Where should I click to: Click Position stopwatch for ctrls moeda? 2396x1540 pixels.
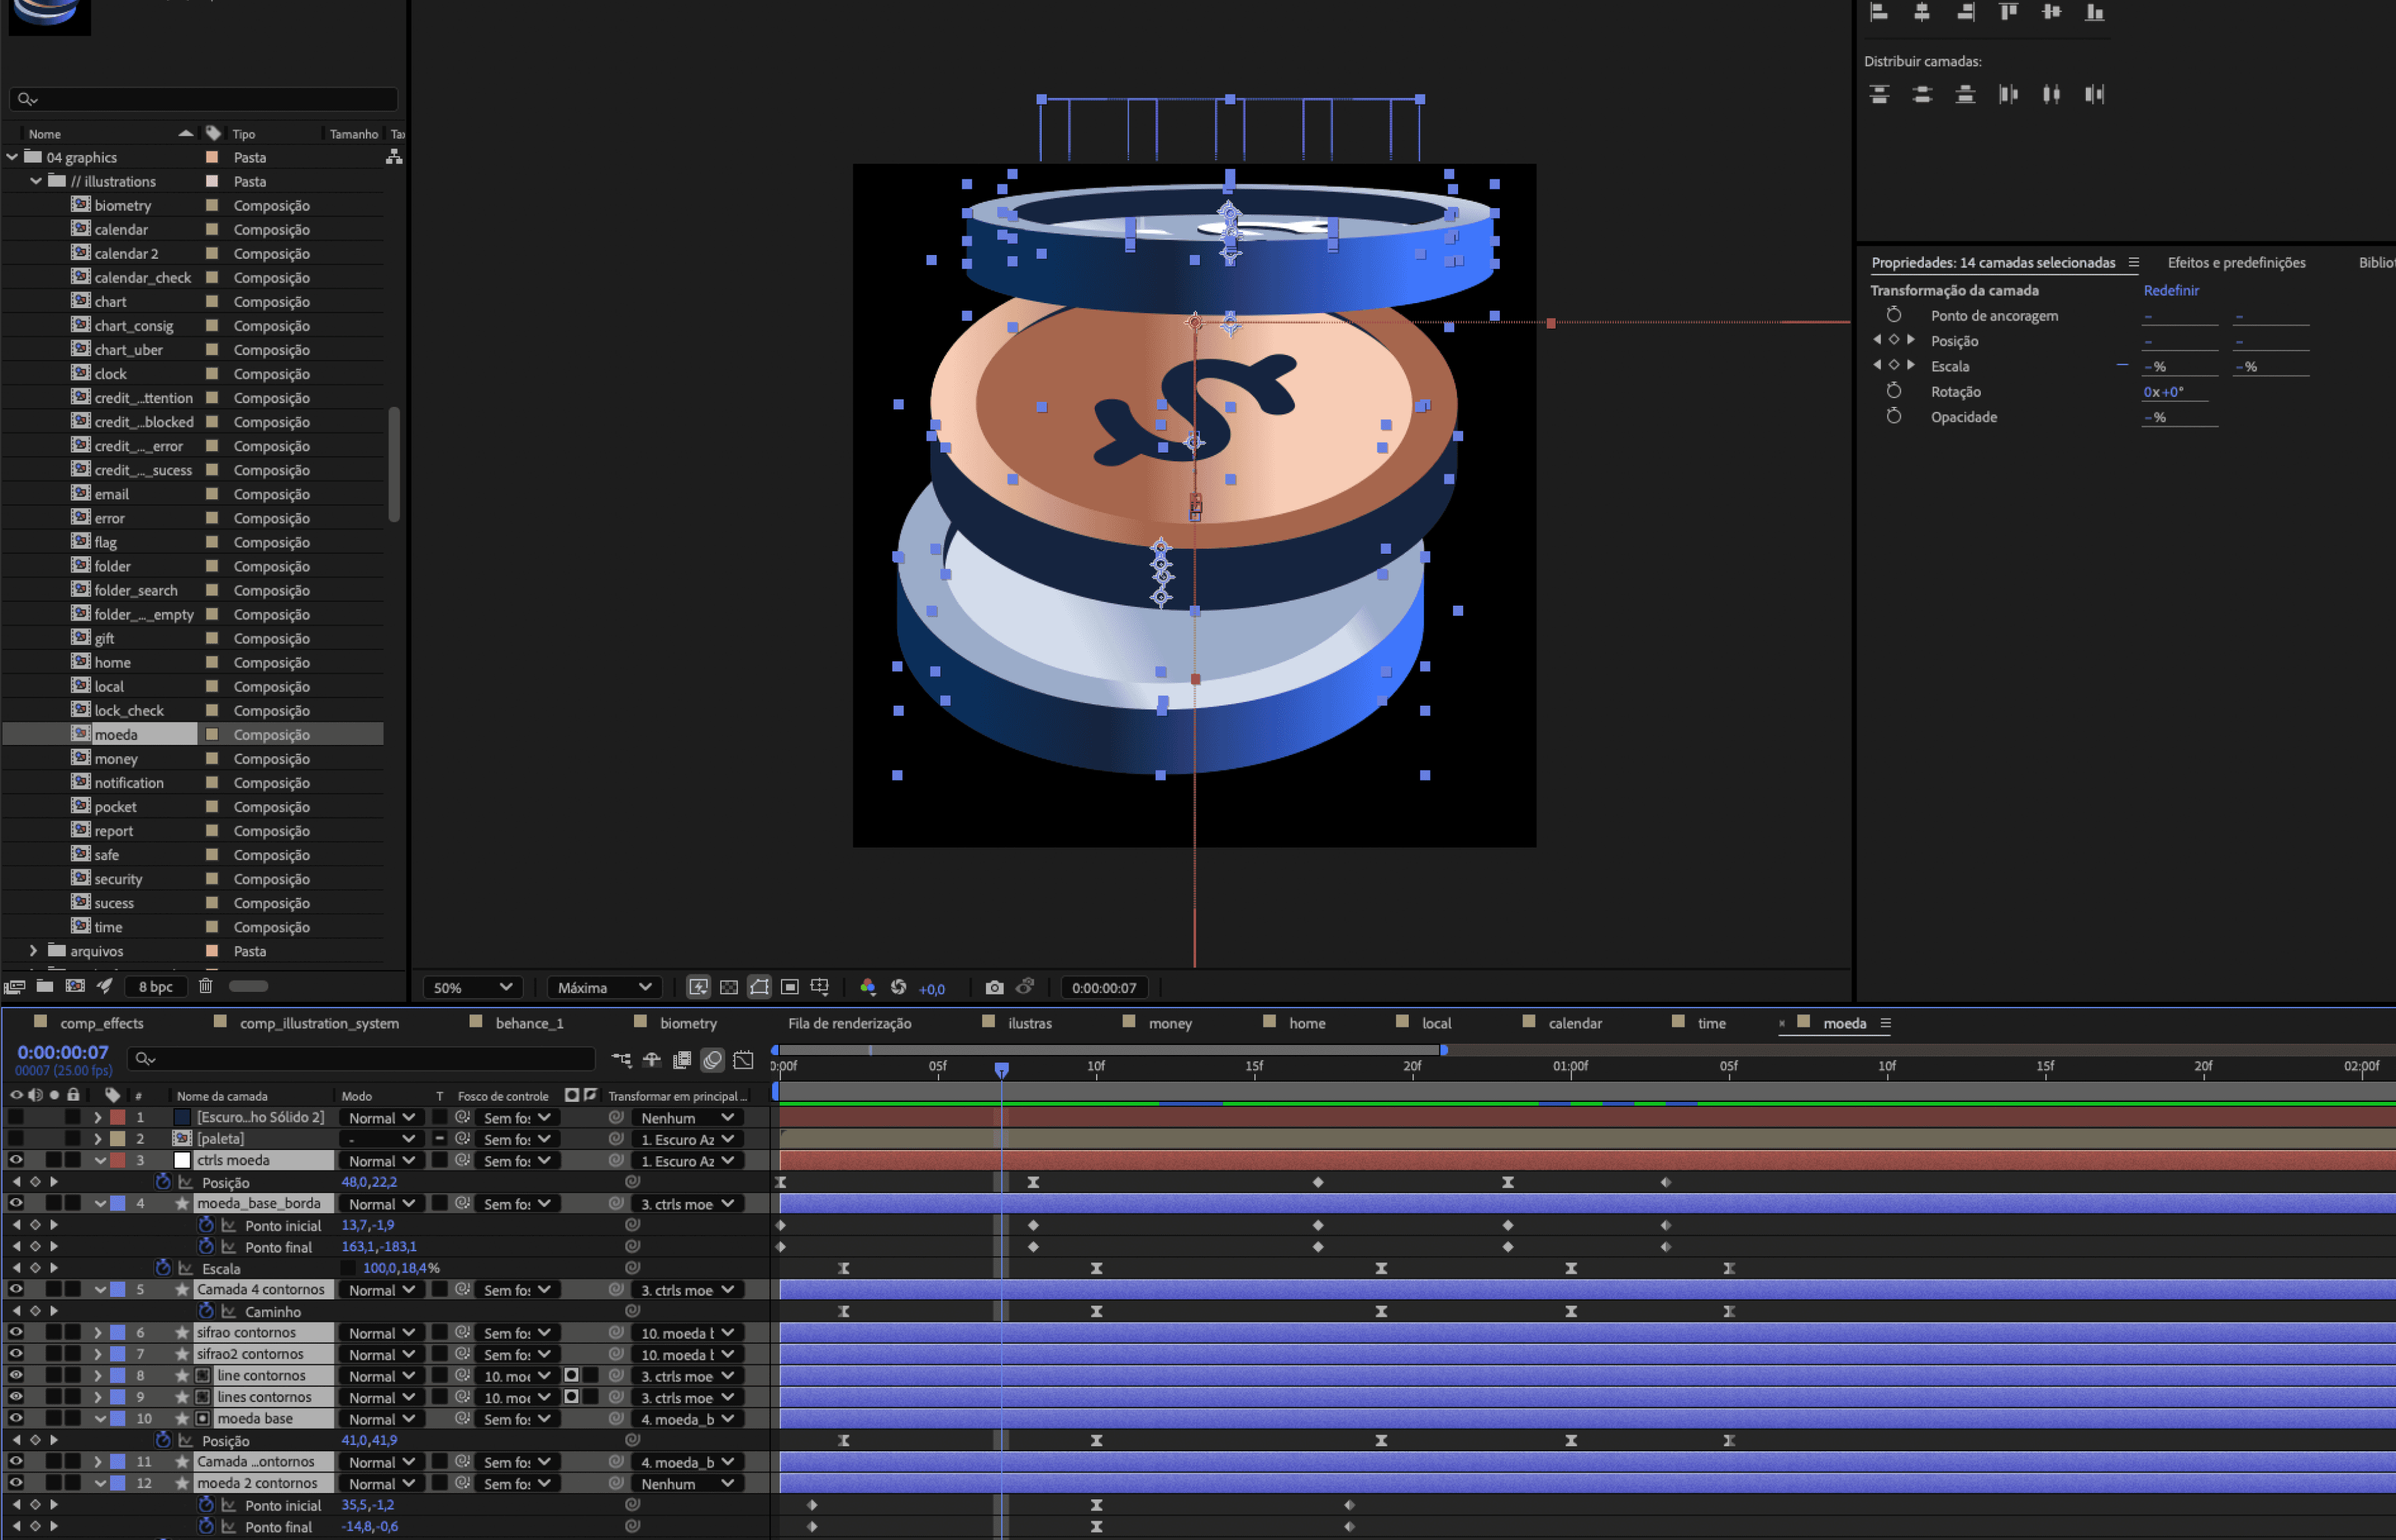click(x=163, y=1182)
